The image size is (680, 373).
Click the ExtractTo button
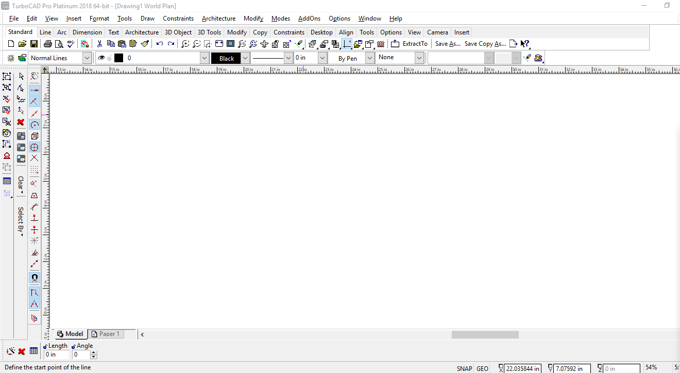(x=415, y=44)
